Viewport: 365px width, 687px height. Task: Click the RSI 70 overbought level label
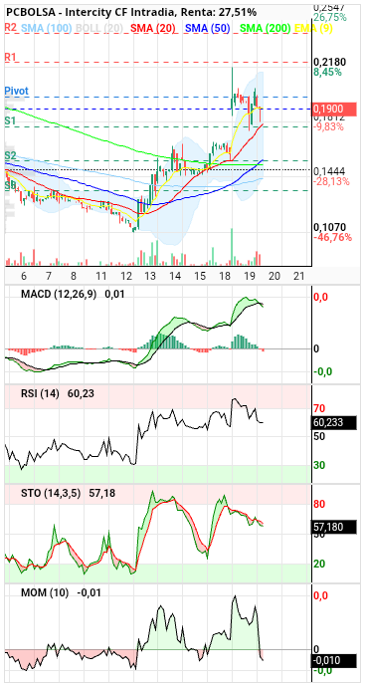coord(319,409)
